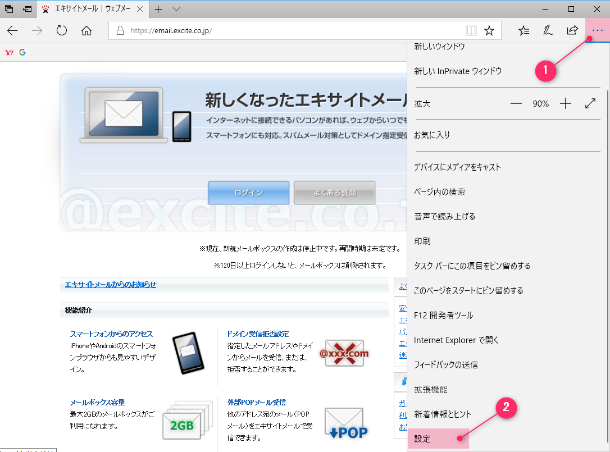This screenshot has width=610, height=452.
Task: Click the Forward arrow button
Action: [37, 30]
